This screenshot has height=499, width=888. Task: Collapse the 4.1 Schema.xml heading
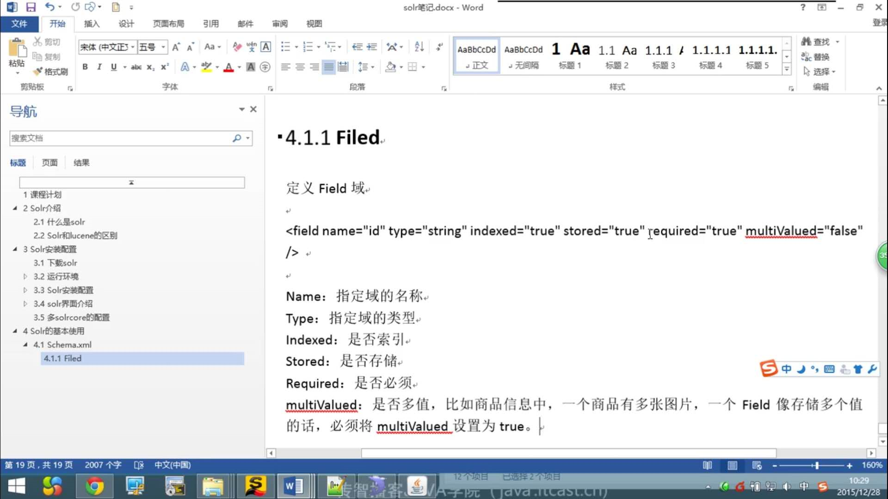[x=25, y=345]
